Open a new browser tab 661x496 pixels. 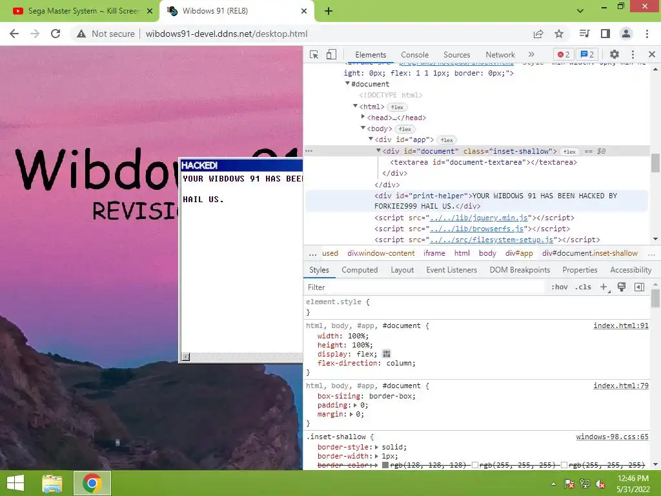point(329,12)
